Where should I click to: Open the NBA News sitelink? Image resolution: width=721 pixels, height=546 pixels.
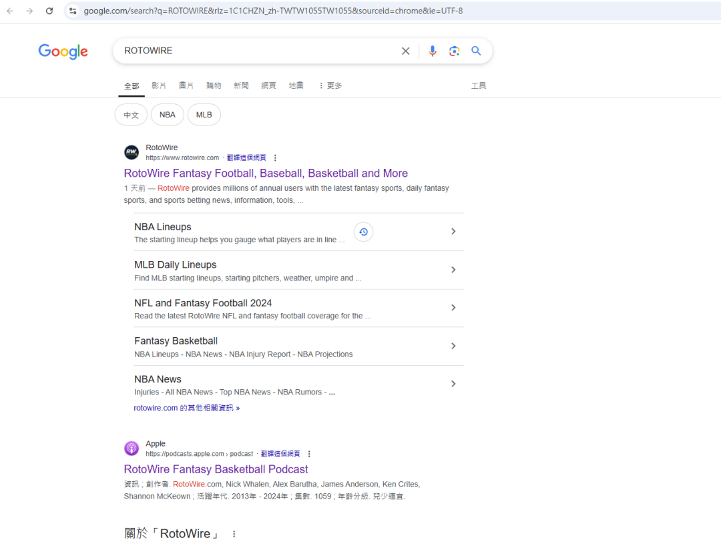[x=158, y=379]
